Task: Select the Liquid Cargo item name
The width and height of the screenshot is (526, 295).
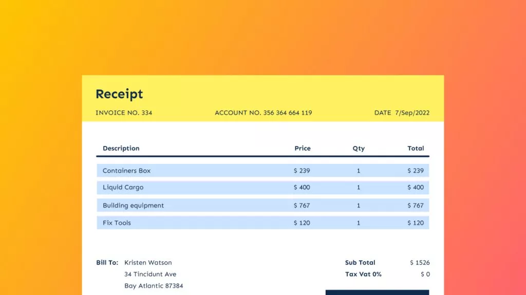Action: pos(123,187)
